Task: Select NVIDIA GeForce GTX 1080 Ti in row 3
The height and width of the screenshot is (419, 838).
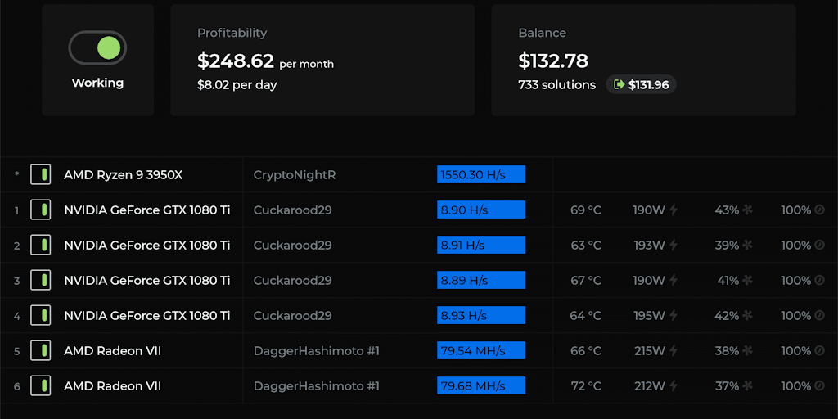Action: coord(147,281)
